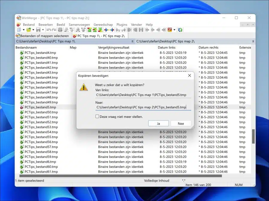Screen dimensions: 269x201
Task: Click the Redo toolbar icon
Action: [54, 30]
